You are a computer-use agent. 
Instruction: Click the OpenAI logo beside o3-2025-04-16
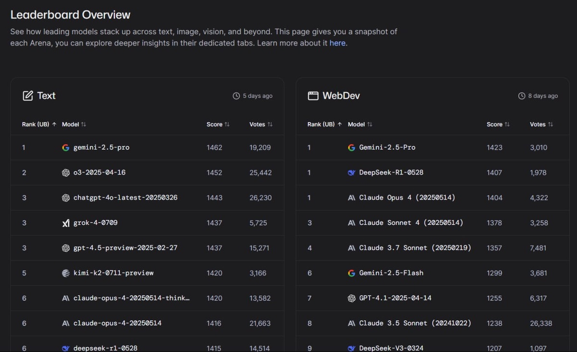pos(66,172)
